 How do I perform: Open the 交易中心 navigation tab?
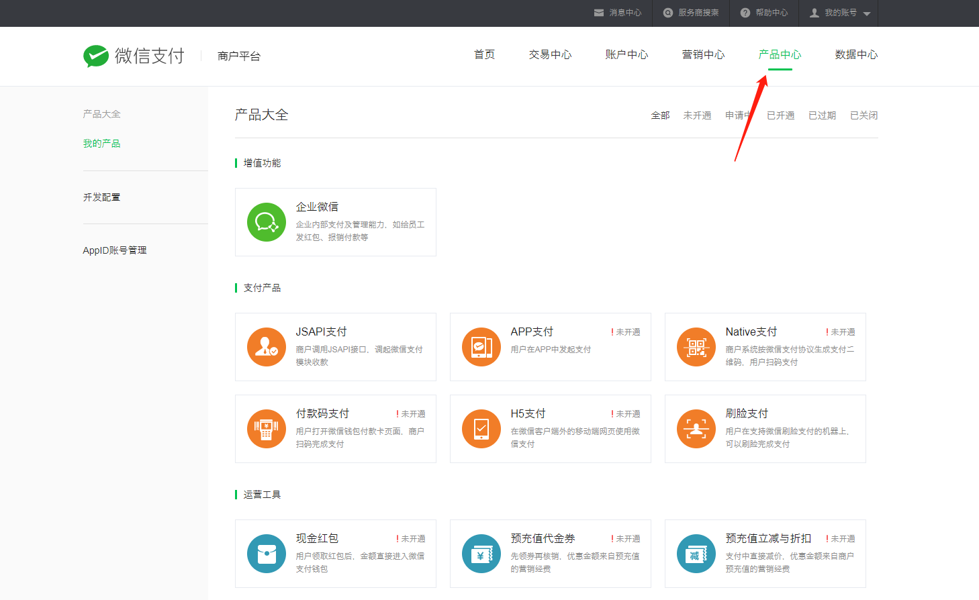[550, 54]
